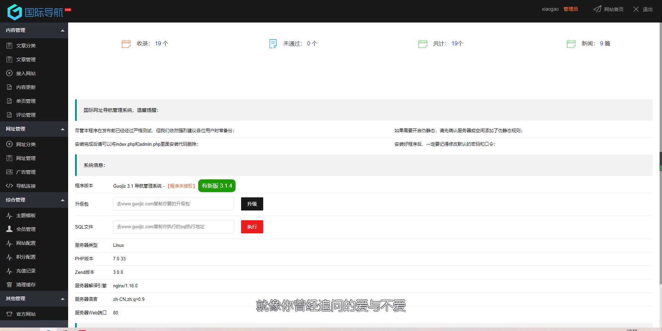The width and height of the screenshot is (662, 331).
Task: Click the 清理缓存 trash icon
Action: click(x=9, y=285)
